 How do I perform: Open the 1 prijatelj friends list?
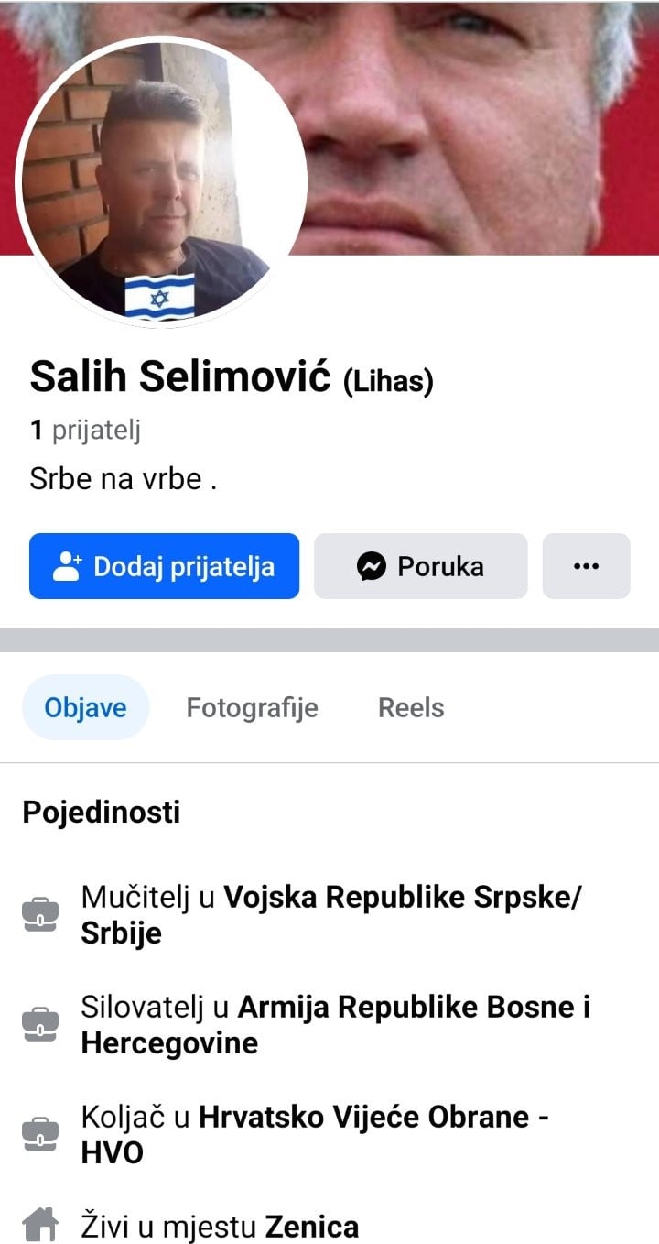pos(85,431)
